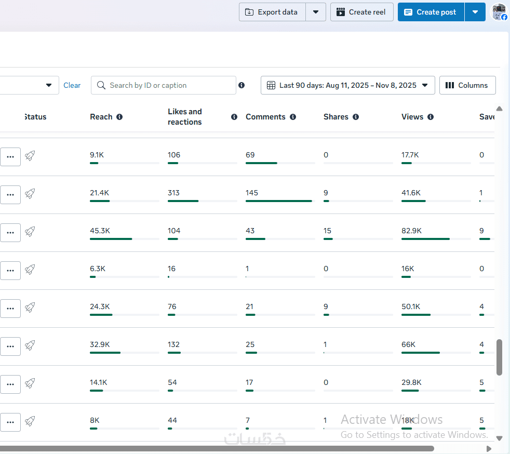Open the Last 90 days date range picker
Viewport: 510px width, 454px height.
347,85
